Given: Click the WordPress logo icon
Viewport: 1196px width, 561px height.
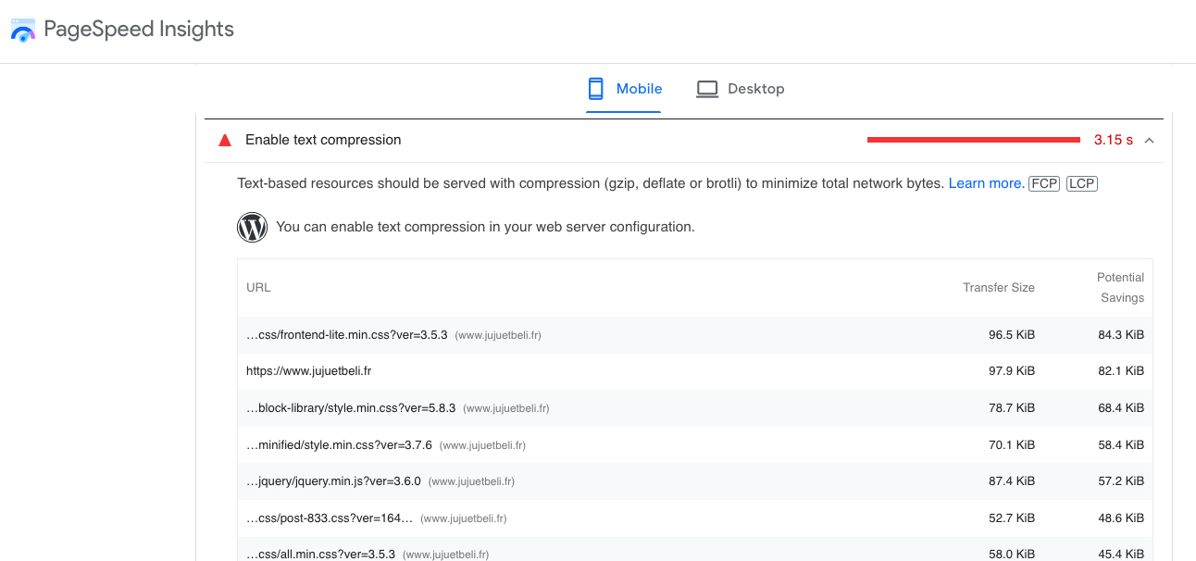Looking at the screenshot, I should point(252,227).
